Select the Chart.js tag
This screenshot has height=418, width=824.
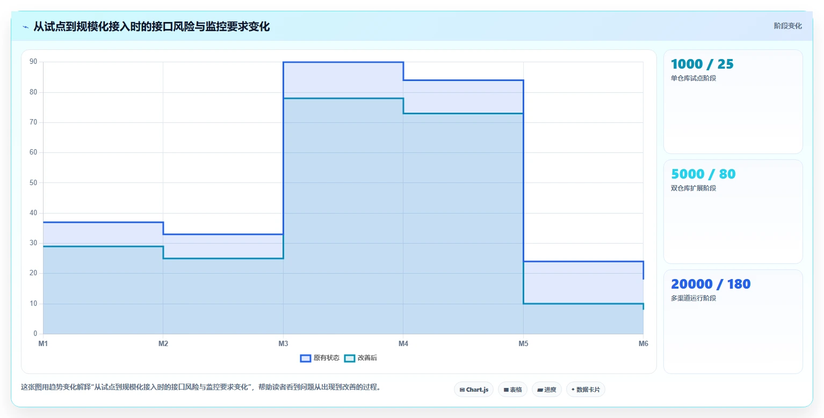474,390
